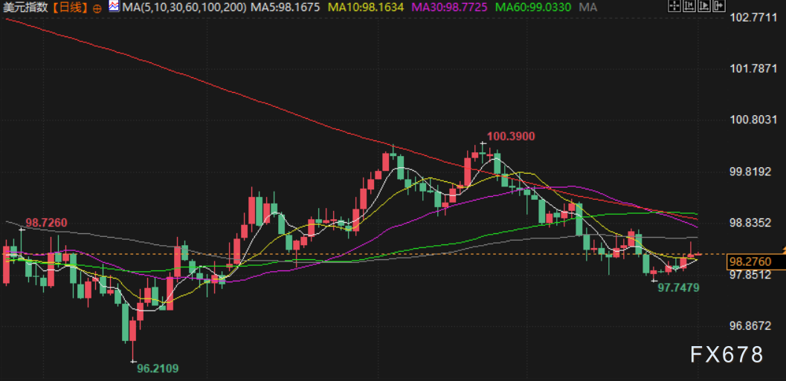786x381 pixels.
Task: Click the exit-arrow icon in top toolbar
Action: (x=718, y=7)
